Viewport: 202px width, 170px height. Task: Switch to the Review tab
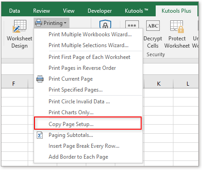[41, 11]
